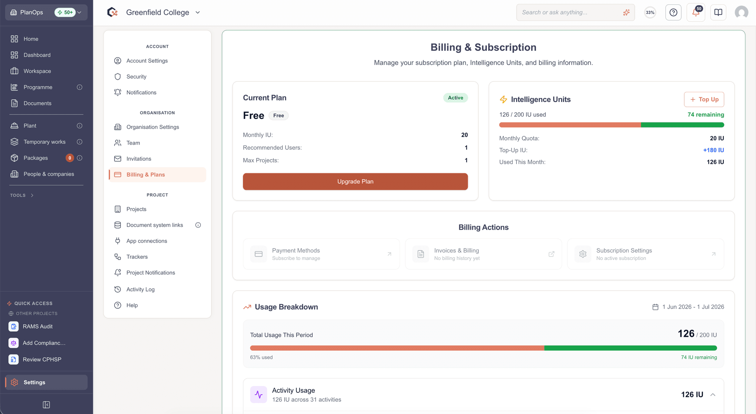Image resolution: width=756 pixels, height=414 pixels.
Task: Open Settings at bottom of sidebar
Action: [x=46, y=382]
